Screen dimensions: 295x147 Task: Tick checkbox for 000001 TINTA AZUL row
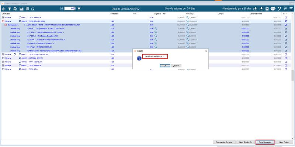(x=286, y=69)
